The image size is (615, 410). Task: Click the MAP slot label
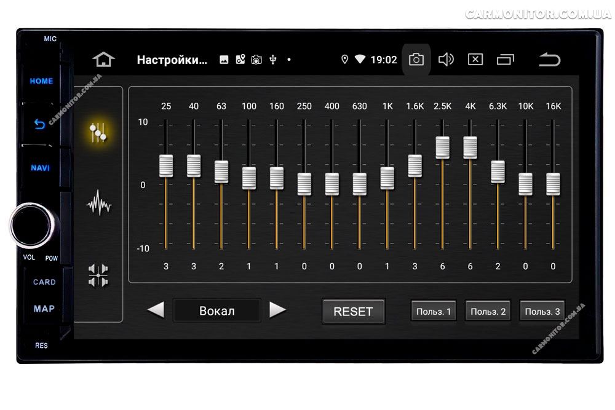[x=44, y=309]
